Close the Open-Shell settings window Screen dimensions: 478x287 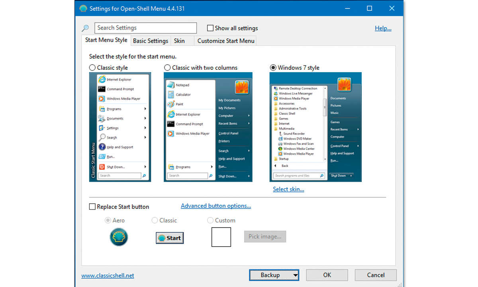[x=392, y=8]
